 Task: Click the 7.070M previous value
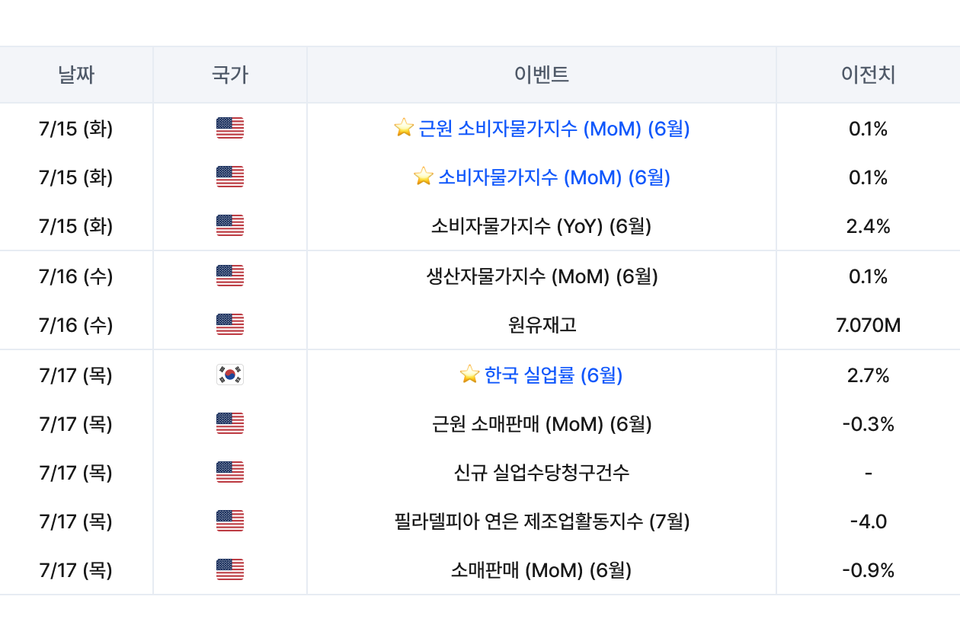pyautogui.click(x=869, y=325)
